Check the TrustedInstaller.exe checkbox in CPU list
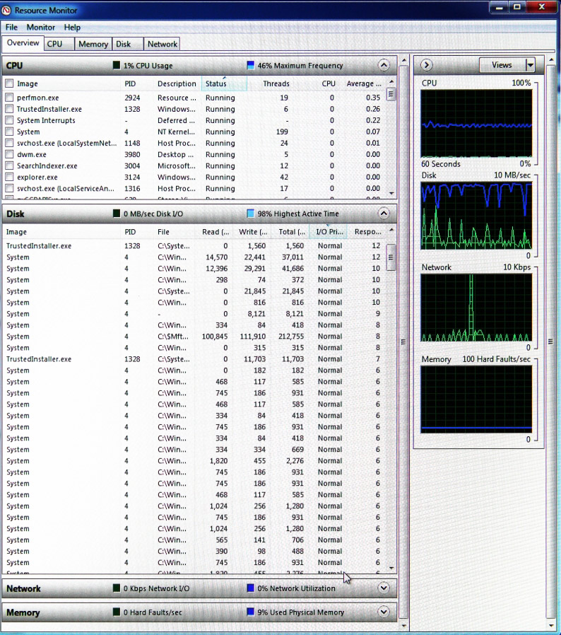 pyautogui.click(x=9, y=109)
